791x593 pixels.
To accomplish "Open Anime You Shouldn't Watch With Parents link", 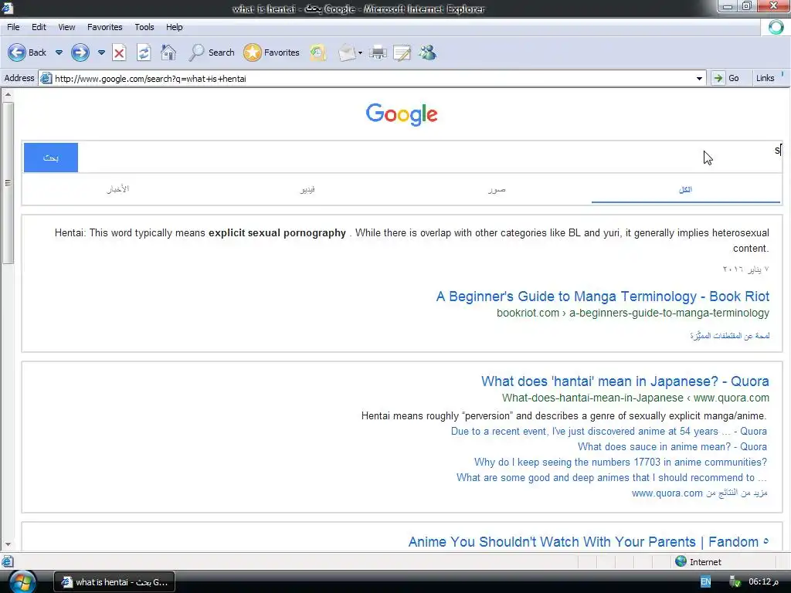I will (x=588, y=542).
